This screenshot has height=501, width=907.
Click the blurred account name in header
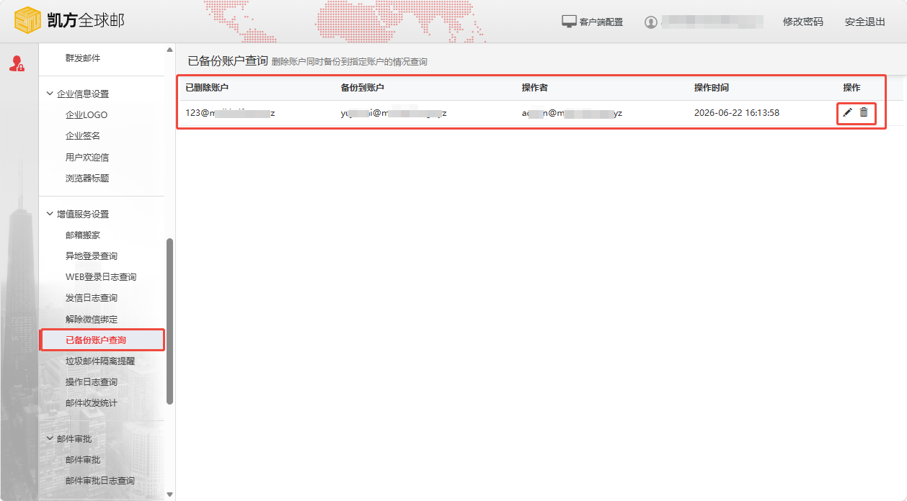(x=712, y=22)
